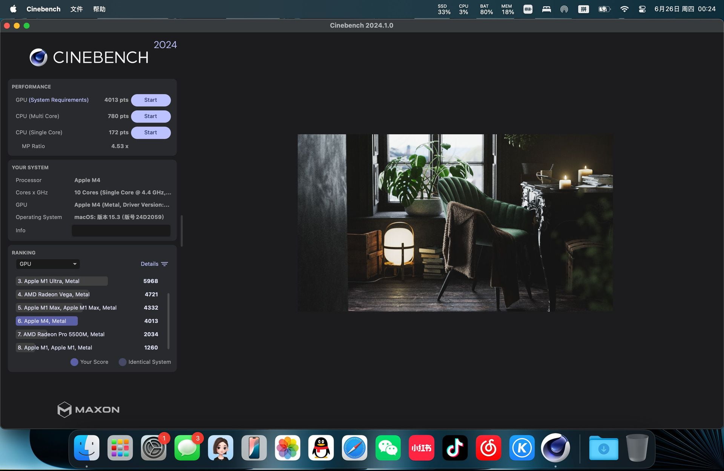Click the Identical System legend dot

[123, 362]
